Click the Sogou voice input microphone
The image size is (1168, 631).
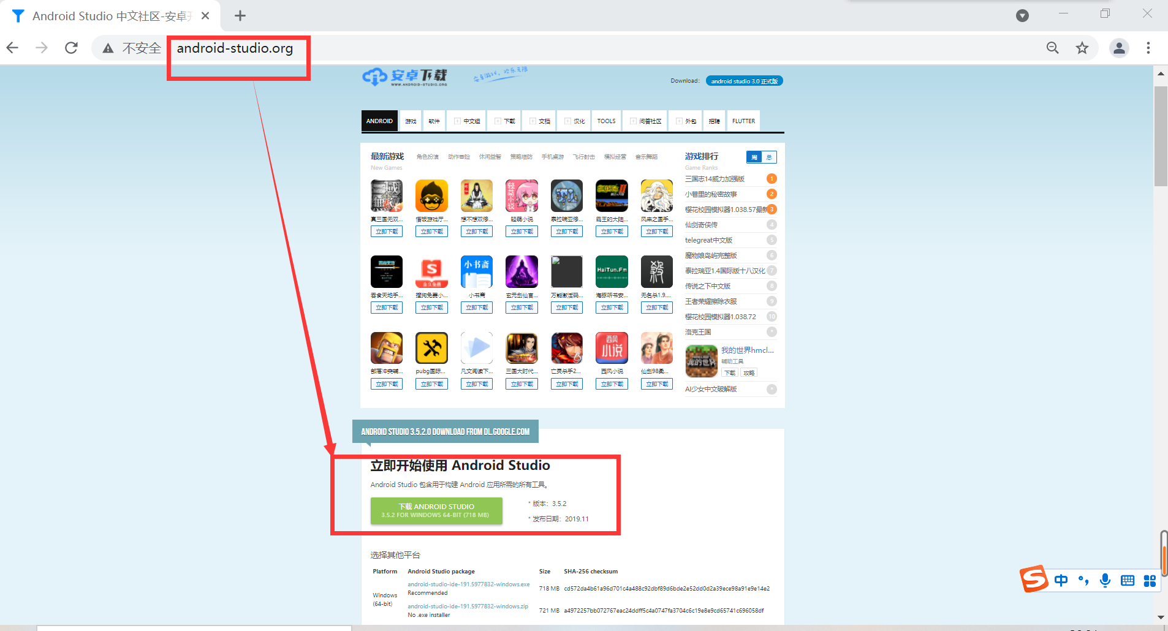click(x=1105, y=580)
